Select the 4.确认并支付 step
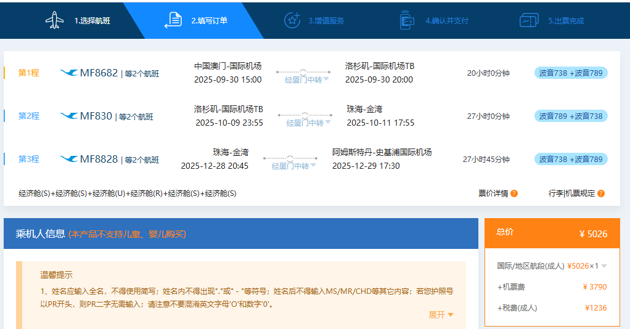630x329 pixels. coord(447,20)
